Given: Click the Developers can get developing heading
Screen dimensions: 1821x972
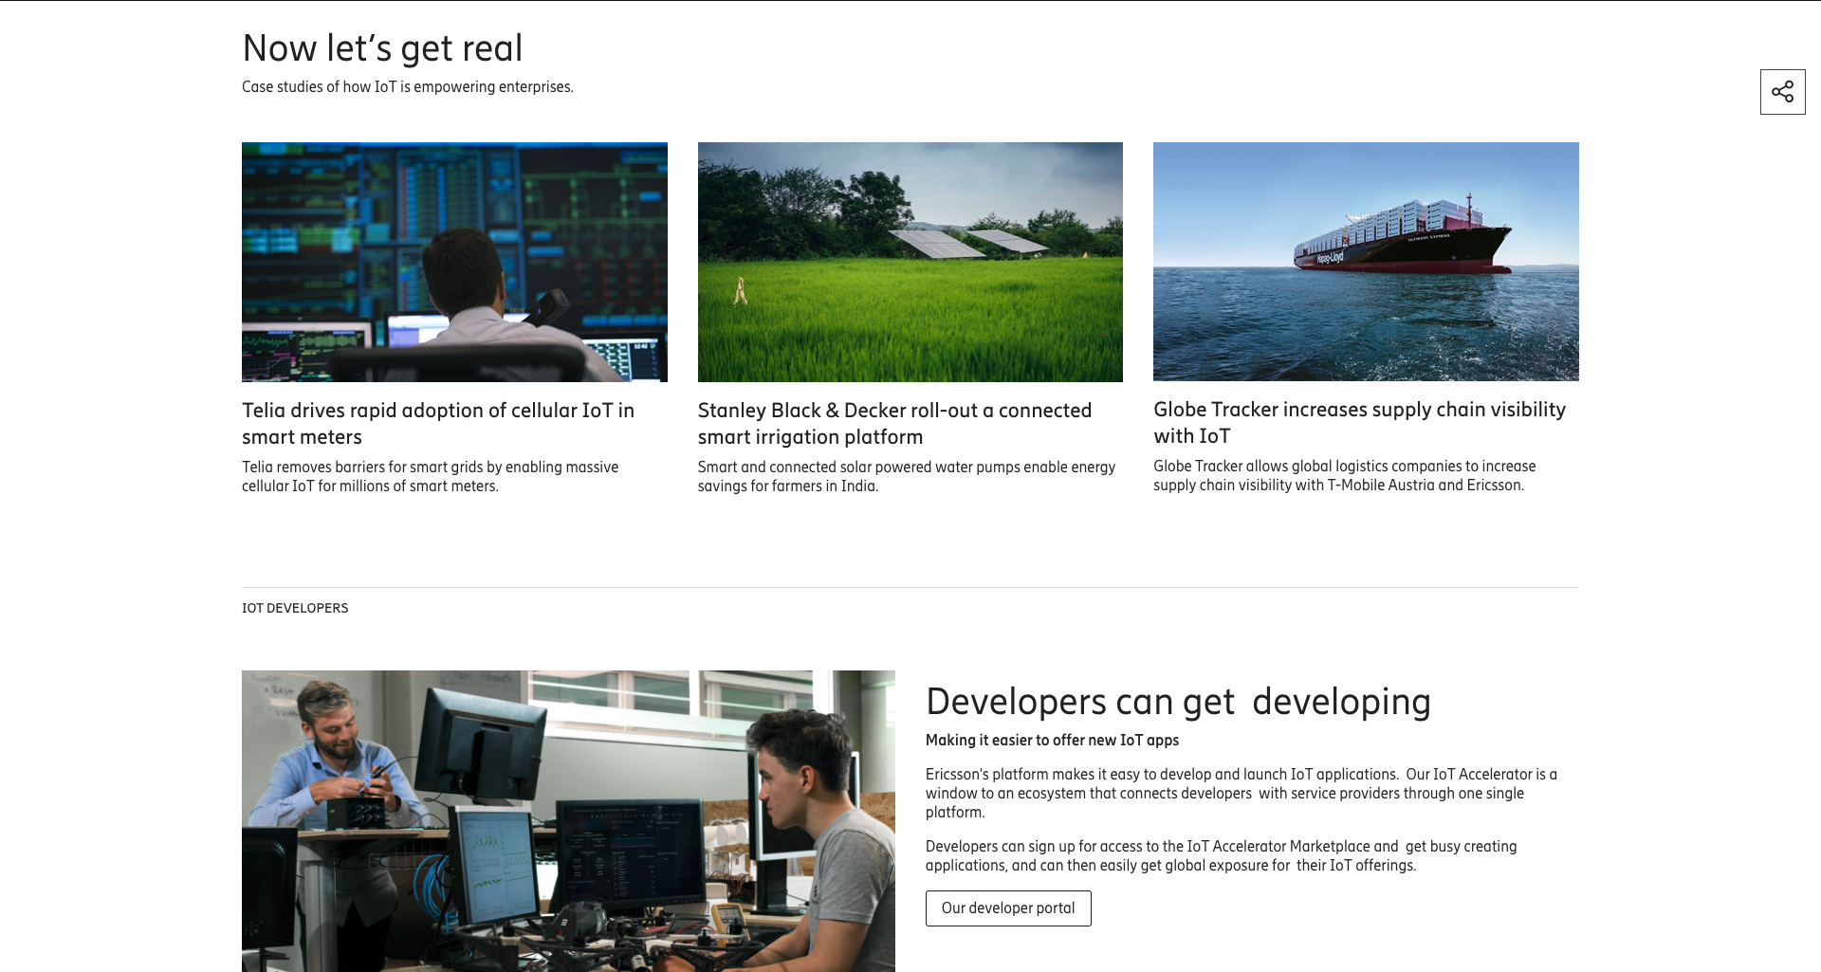Looking at the screenshot, I should 1178,702.
